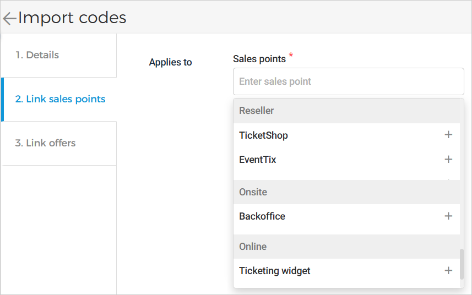This screenshot has height=295, width=472.
Task: Add Ticketing widget with its plus icon
Action: pyautogui.click(x=448, y=271)
